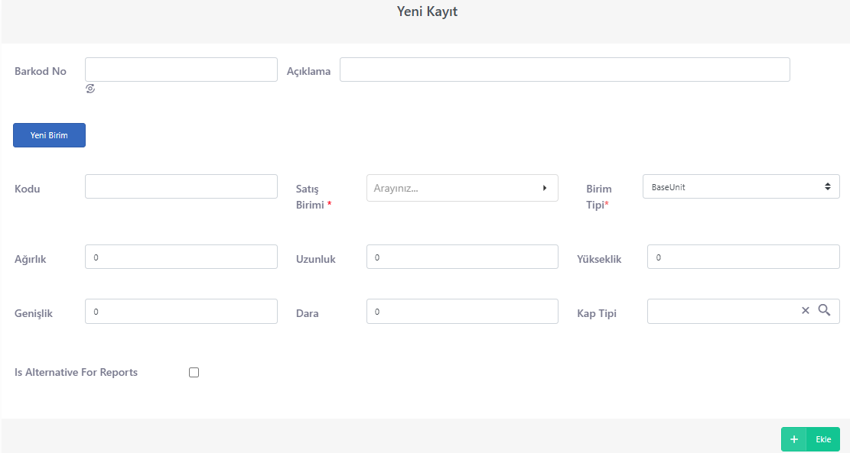
Task: Click the Ekle button label
Action: (x=823, y=439)
